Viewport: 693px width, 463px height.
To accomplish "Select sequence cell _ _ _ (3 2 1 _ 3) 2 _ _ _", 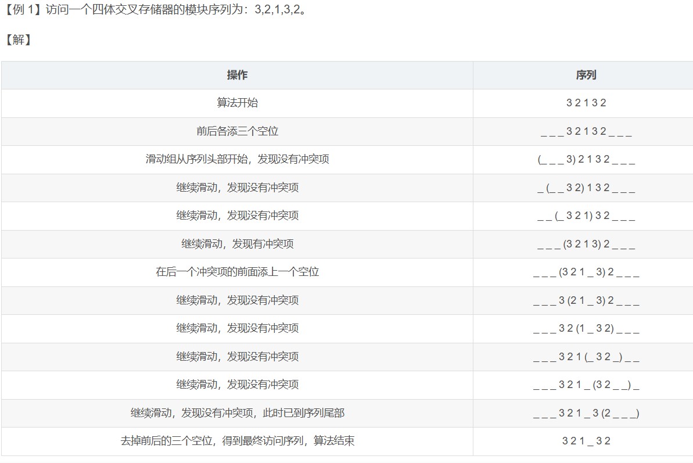I will (x=586, y=272).
